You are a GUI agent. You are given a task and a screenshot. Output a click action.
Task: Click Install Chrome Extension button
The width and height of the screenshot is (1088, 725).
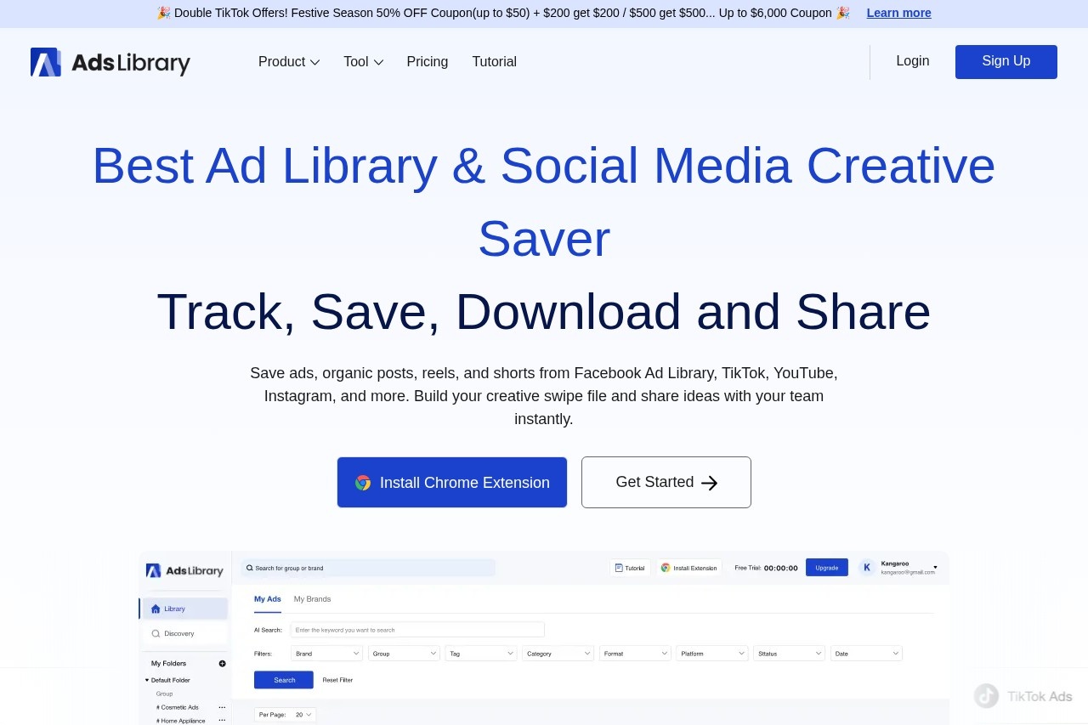452,483
